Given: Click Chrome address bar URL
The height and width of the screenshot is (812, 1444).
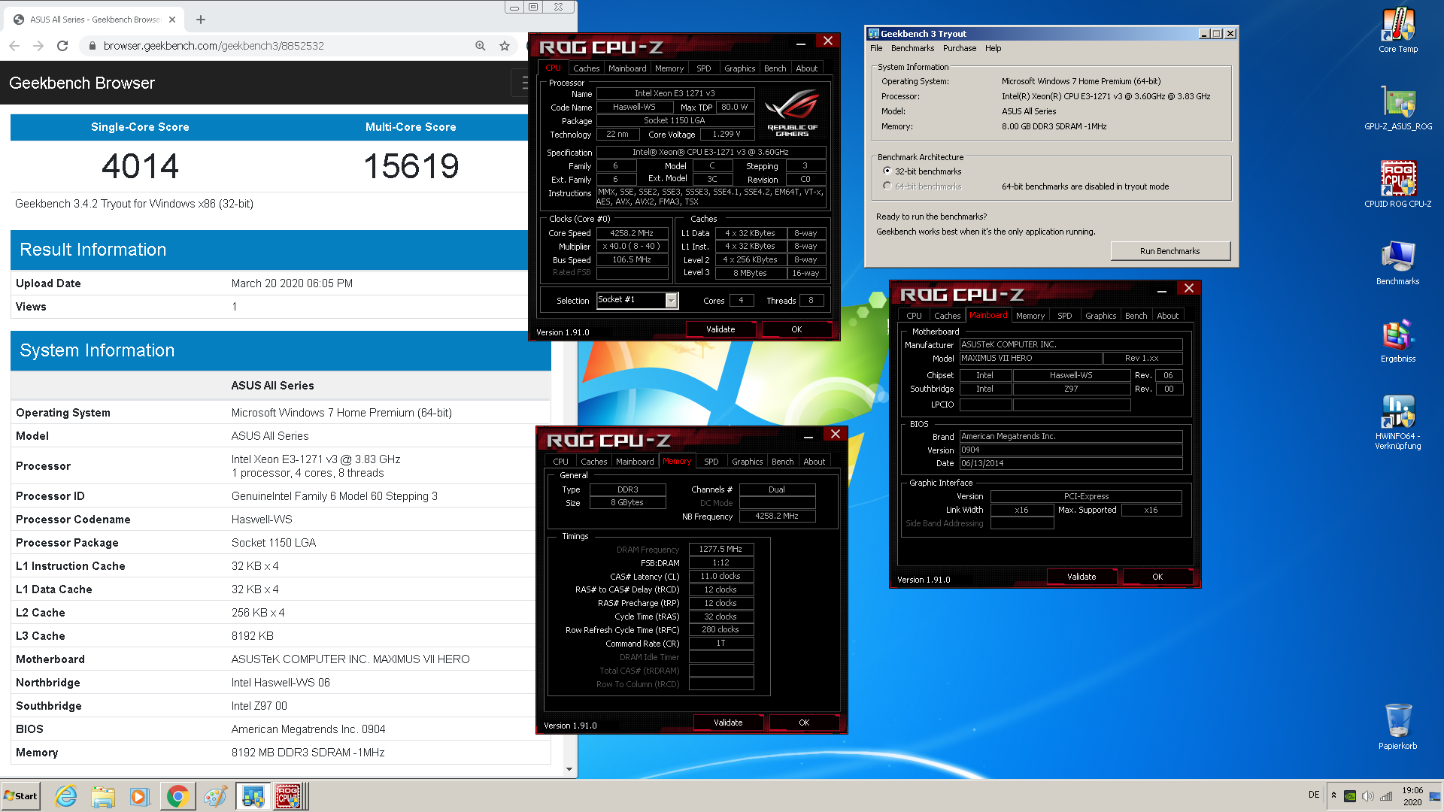Looking at the screenshot, I should [x=214, y=46].
